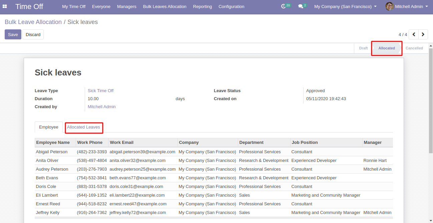Viewport: 433px width, 223px height.
Task: Click phone number (916)-264-7362
Action: (x=92, y=213)
